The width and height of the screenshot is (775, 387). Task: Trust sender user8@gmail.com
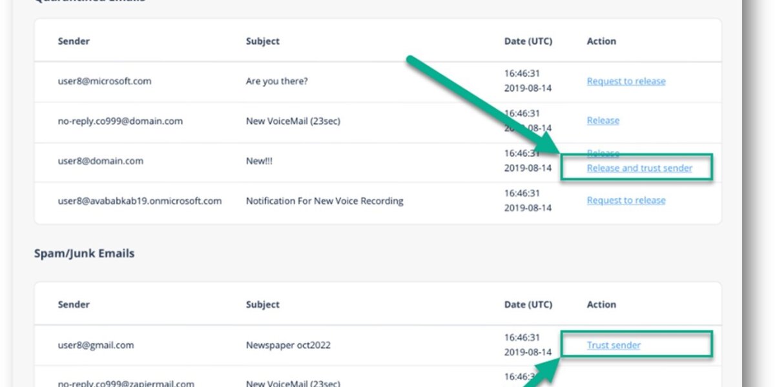(614, 345)
